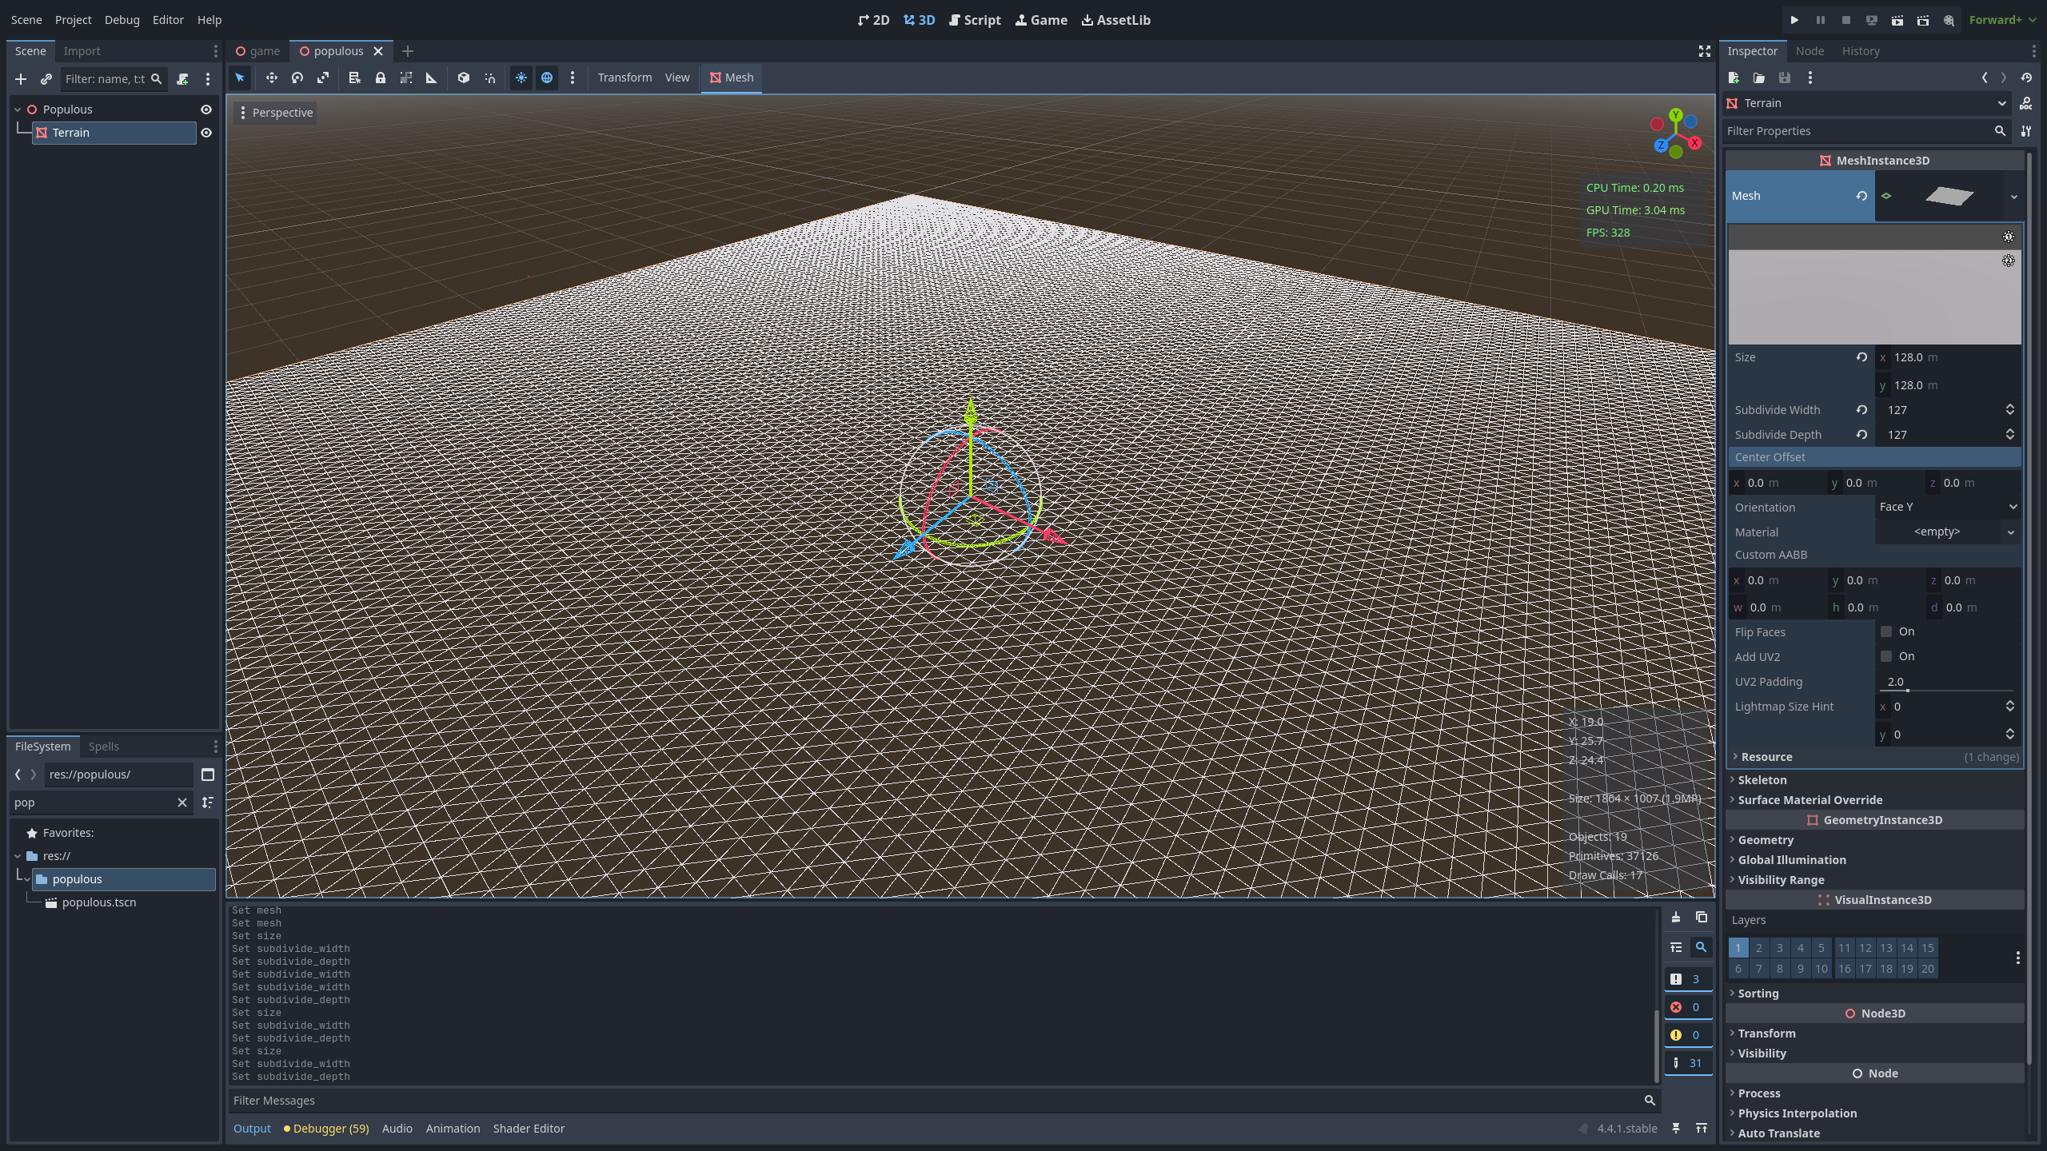Image resolution: width=2047 pixels, height=1151 pixels.
Task: Adjust the UV2 Padding slider
Action: (1948, 690)
